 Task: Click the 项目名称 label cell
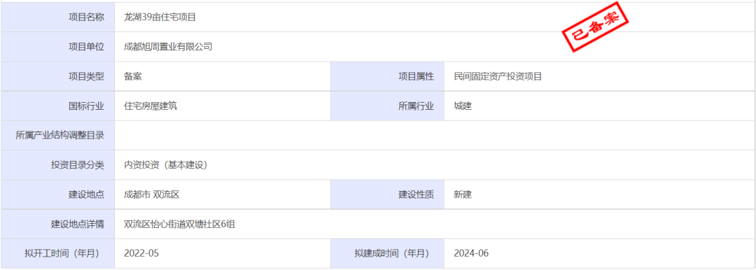(x=58, y=17)
